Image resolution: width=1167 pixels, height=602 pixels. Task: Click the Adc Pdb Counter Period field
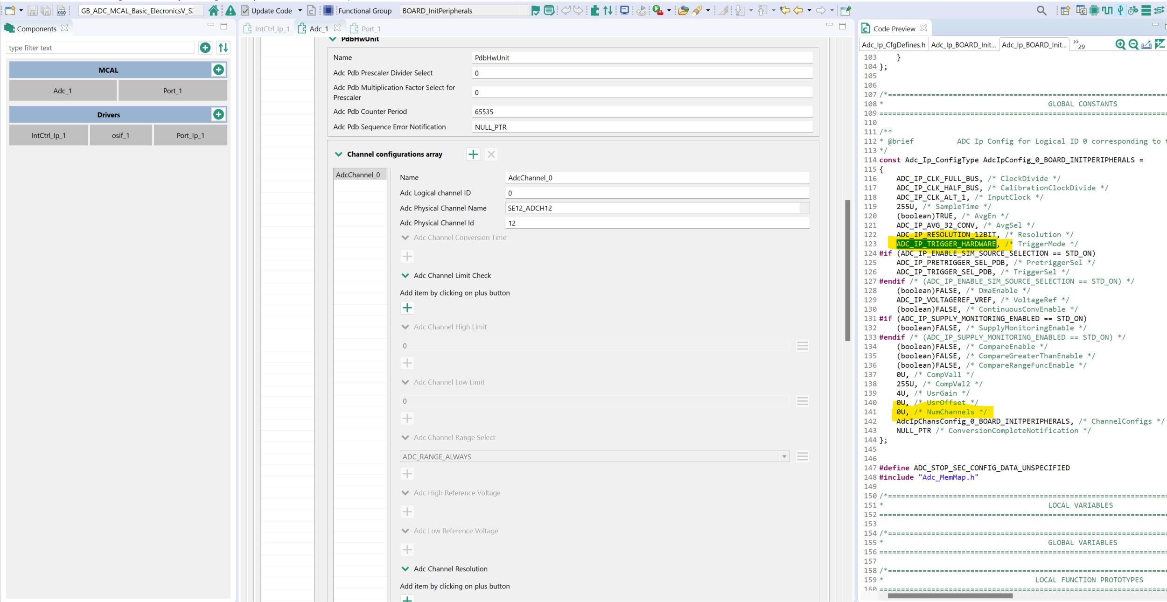(x=642, y=112)
